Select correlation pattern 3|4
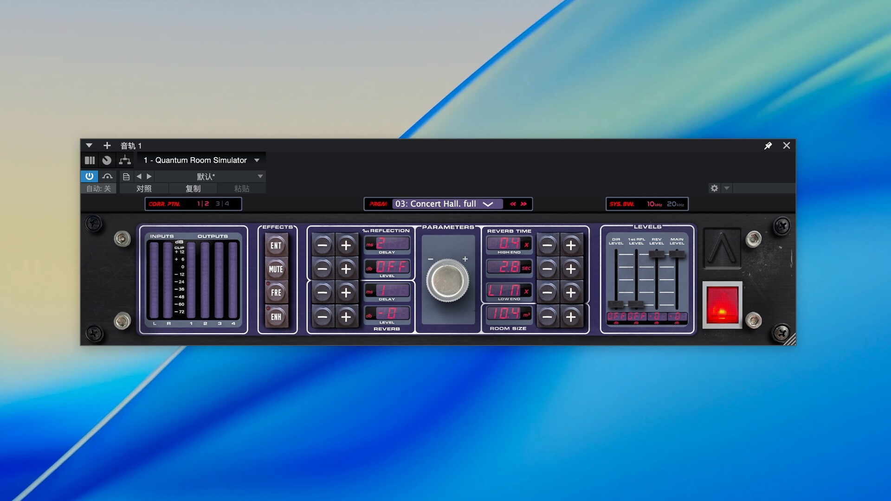Image resolution: width=891 pixels, height=501 pixels. coord(222,204)
